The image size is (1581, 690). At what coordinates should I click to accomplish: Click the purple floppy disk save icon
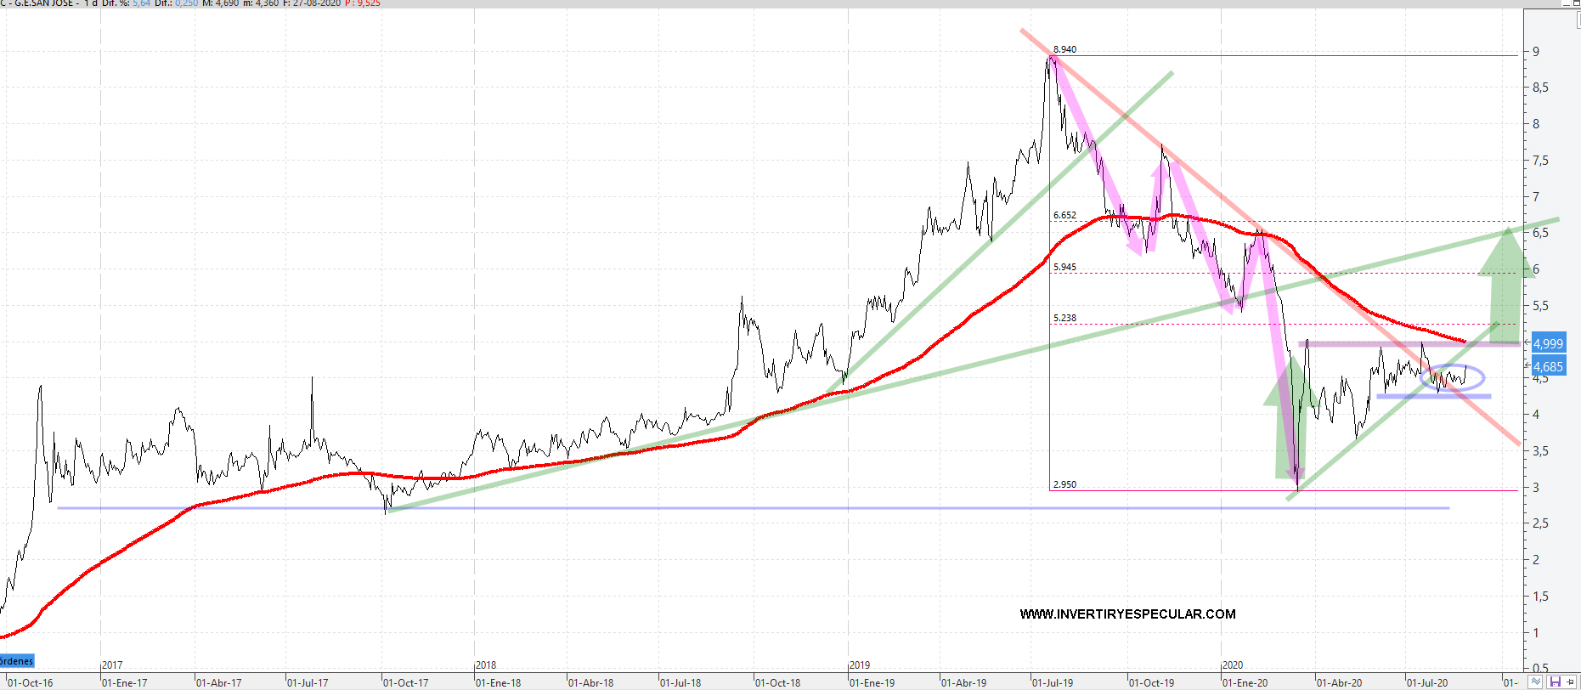click(x=1556, y=682)
